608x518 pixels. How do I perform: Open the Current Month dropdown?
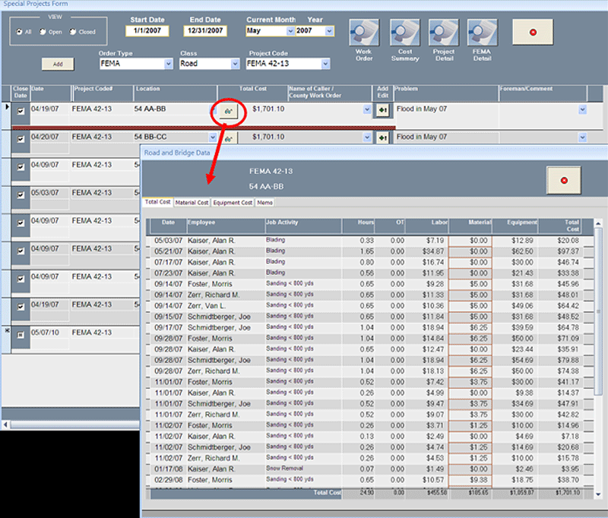290,31
